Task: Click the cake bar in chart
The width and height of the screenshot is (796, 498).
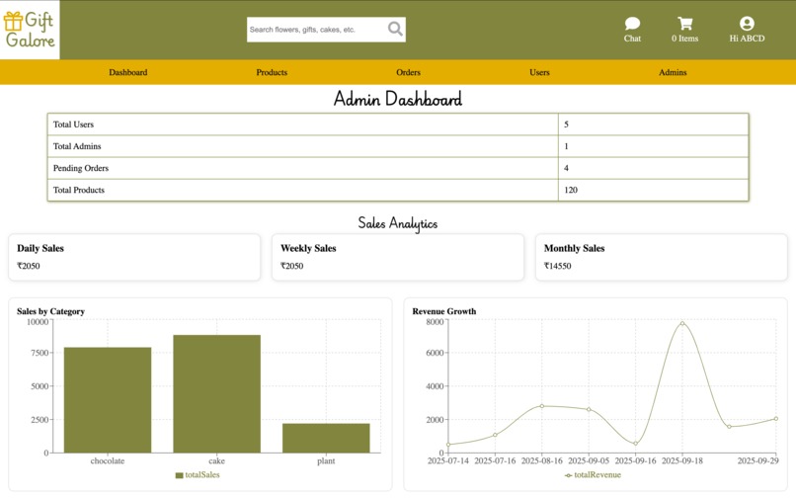Action: pos(216,394)
